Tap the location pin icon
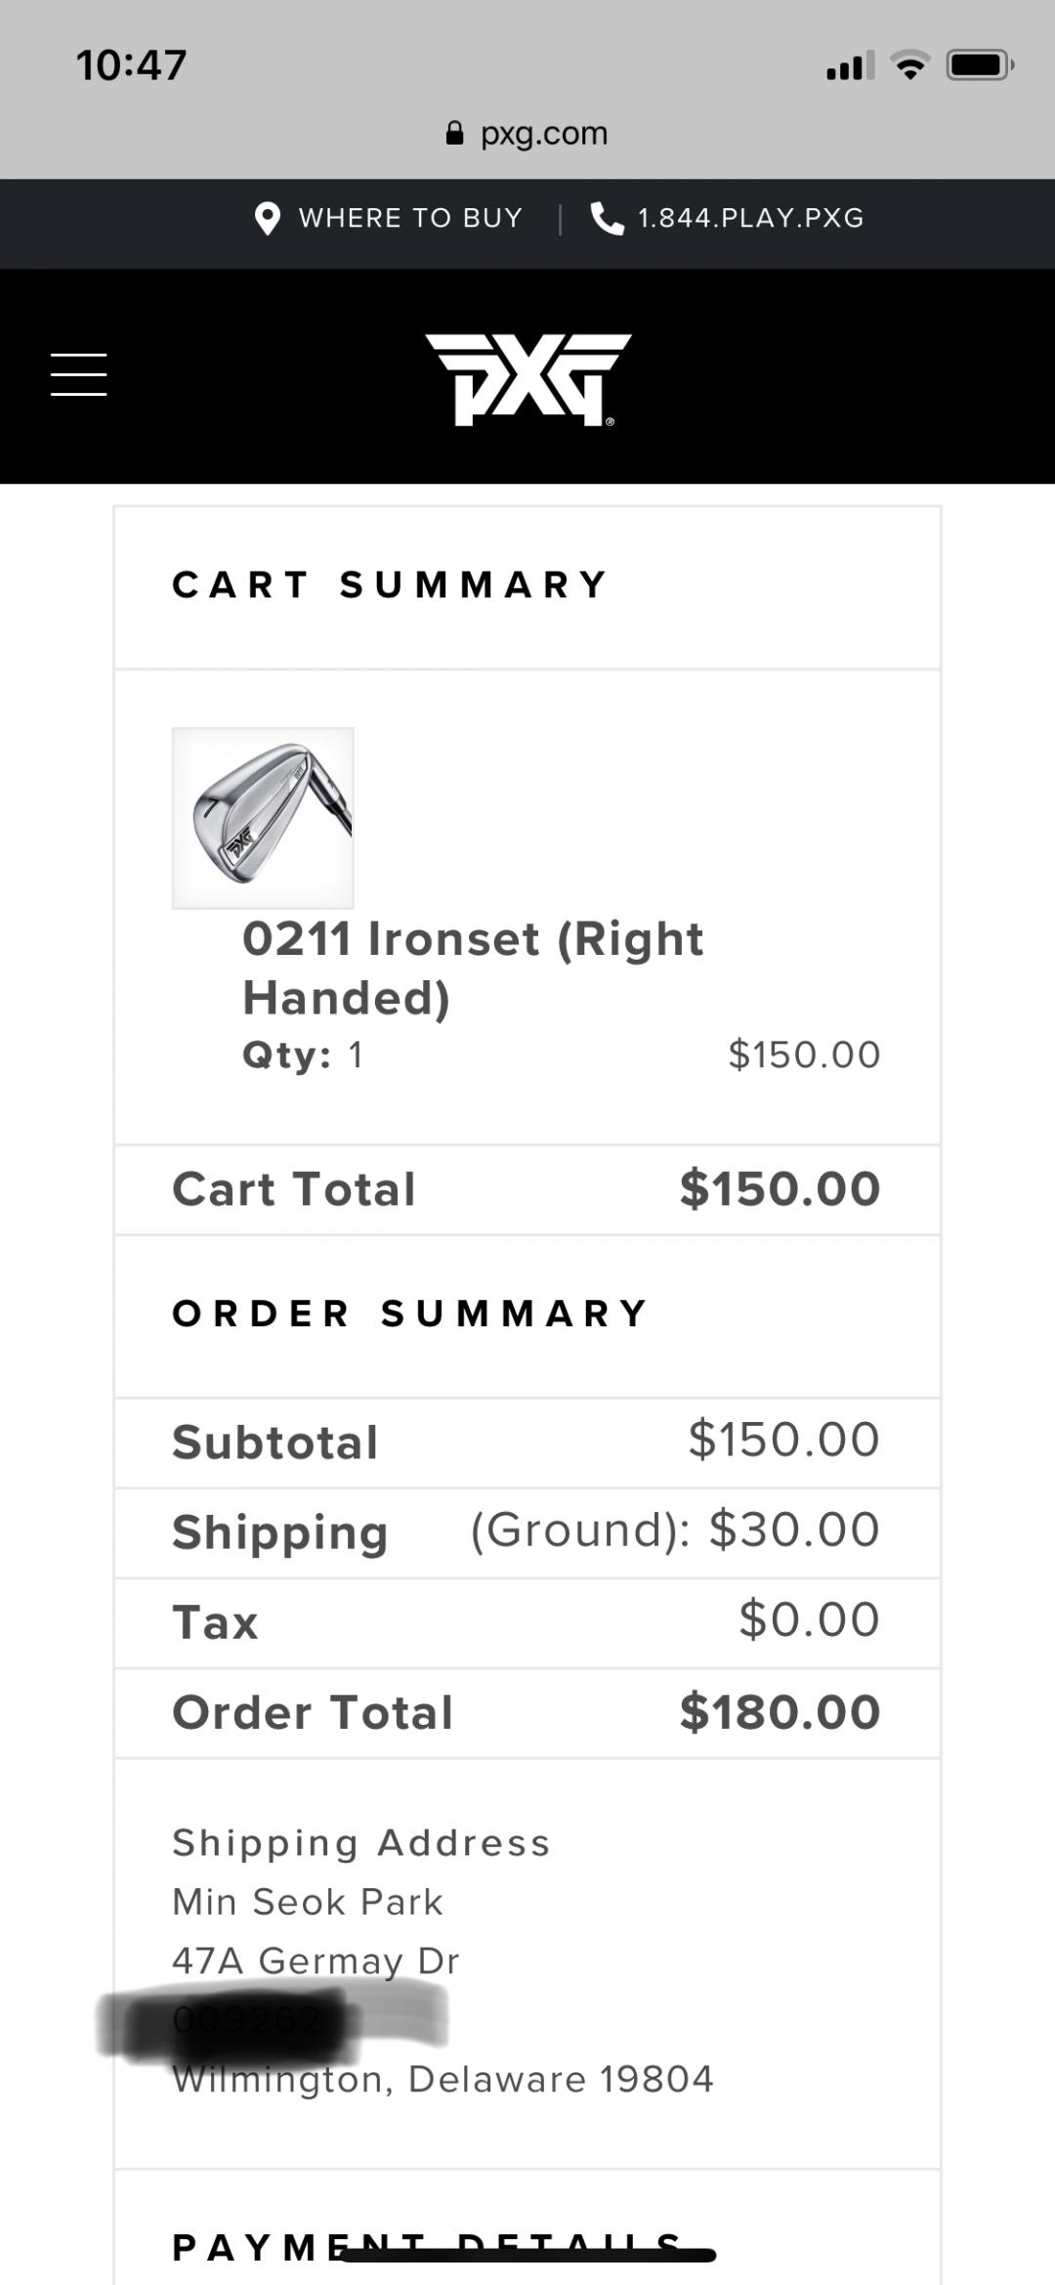 [x=267, y=219]
